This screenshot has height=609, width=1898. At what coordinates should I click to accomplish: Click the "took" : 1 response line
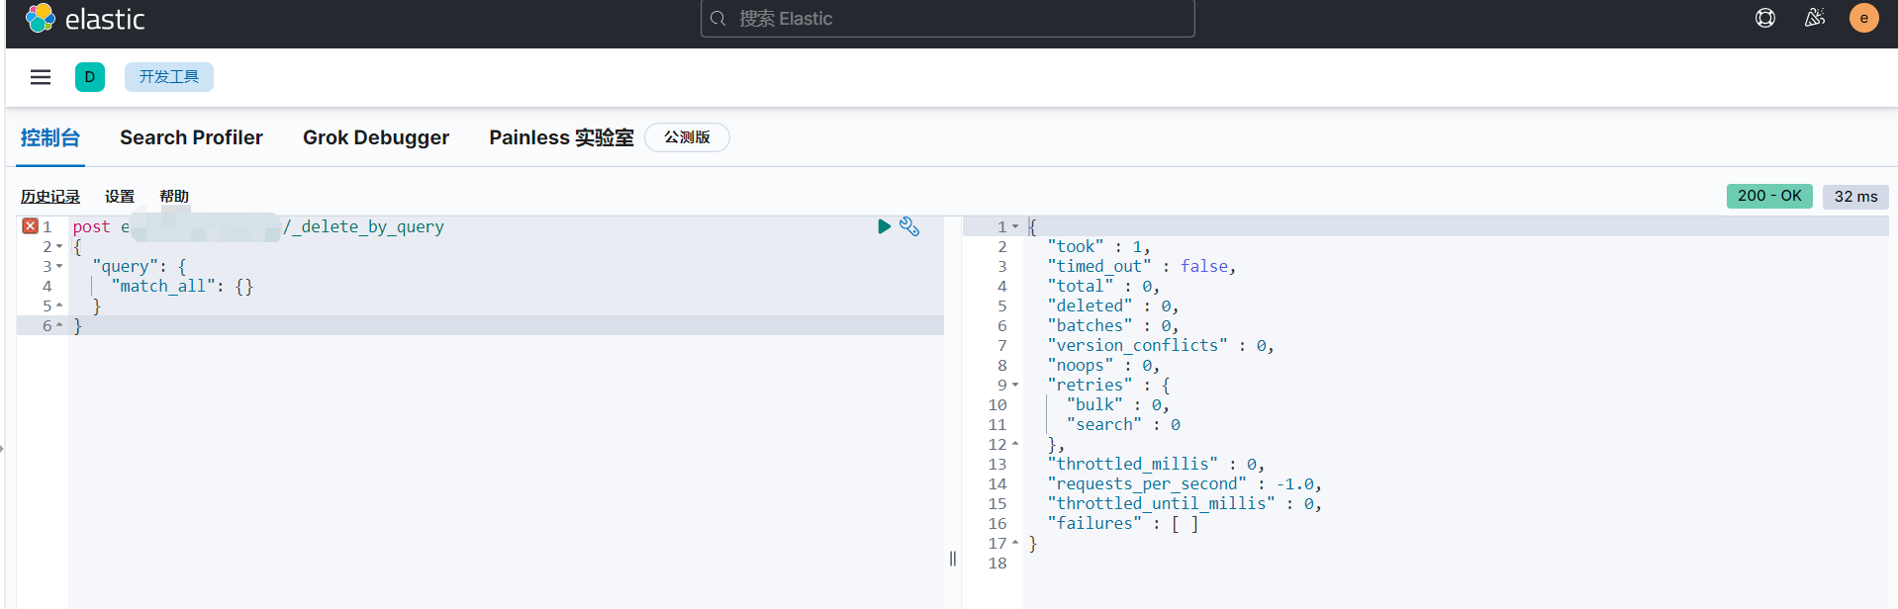click(x=1098, y=246)
